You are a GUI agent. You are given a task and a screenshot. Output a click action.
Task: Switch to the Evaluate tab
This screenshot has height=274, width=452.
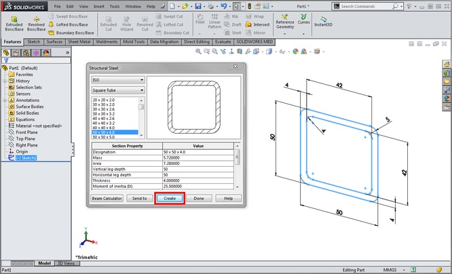pos(223,42)
